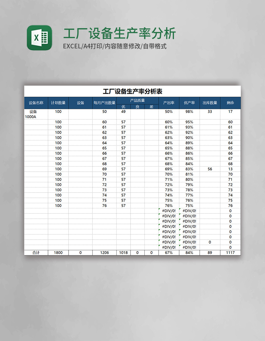Viewport: 265px width, 341px height.
Task: Click the 67% total 产出率 cell
Action: point(168,252)
